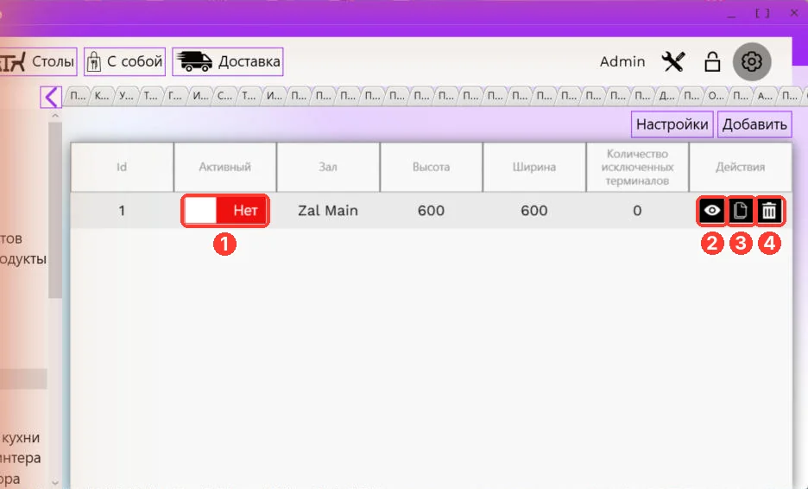Open the Столы tables button

tap(38, 62)
